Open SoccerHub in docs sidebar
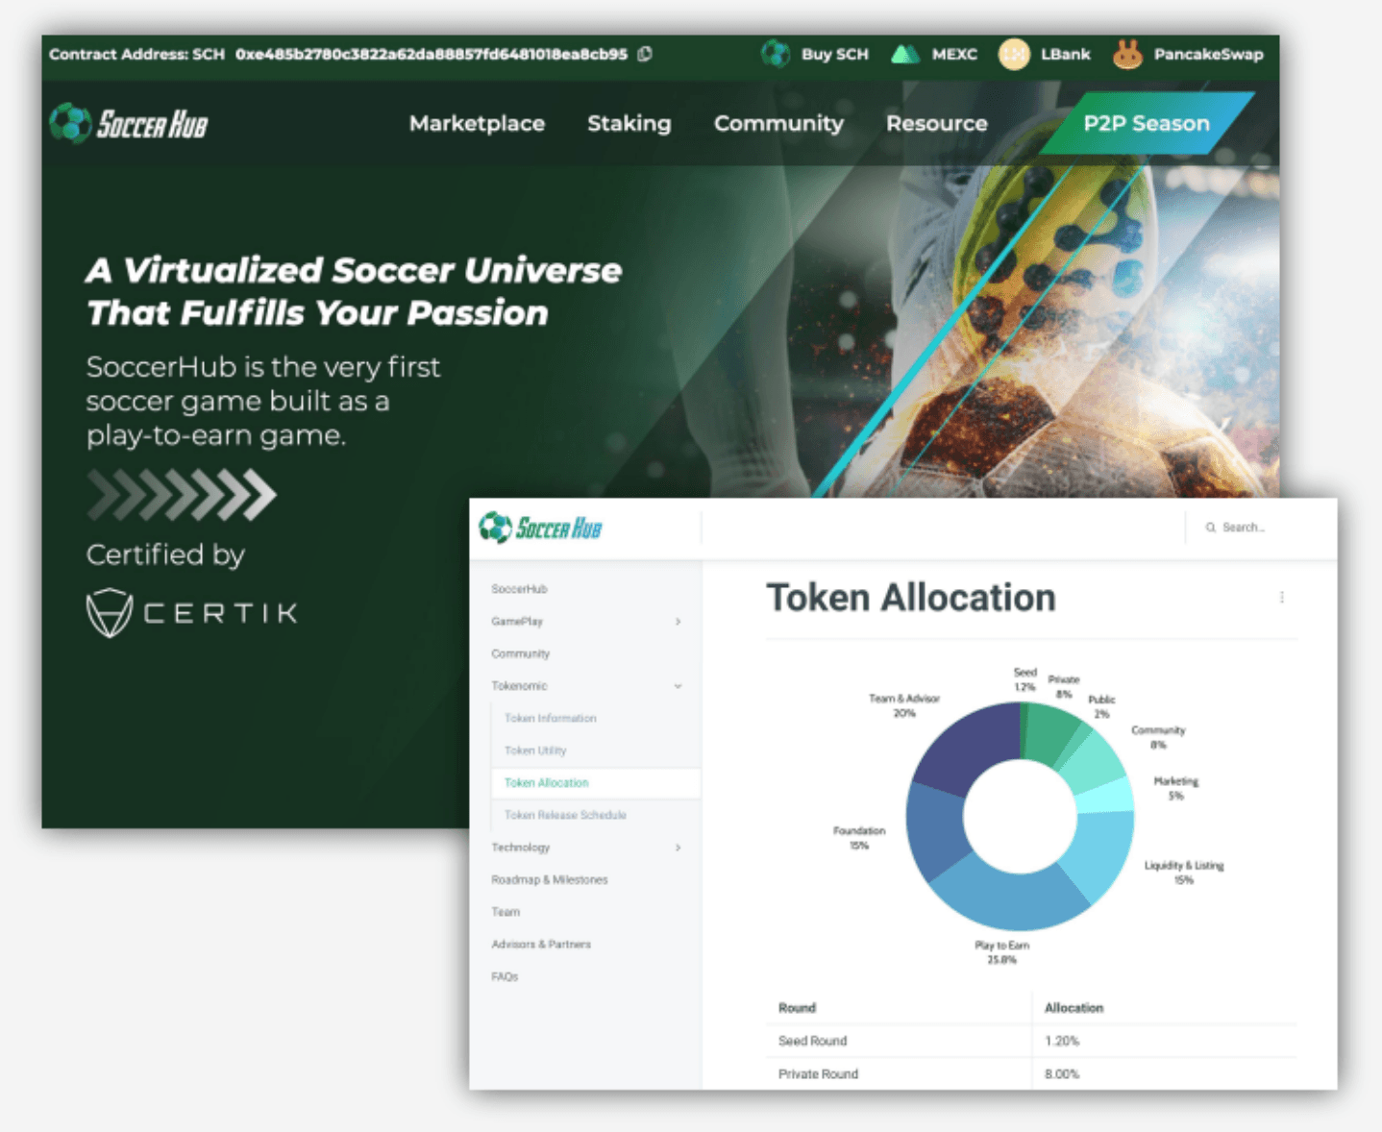Image resolution: width=1382 pixels, height=1132 pixels. tap(519, 589)
